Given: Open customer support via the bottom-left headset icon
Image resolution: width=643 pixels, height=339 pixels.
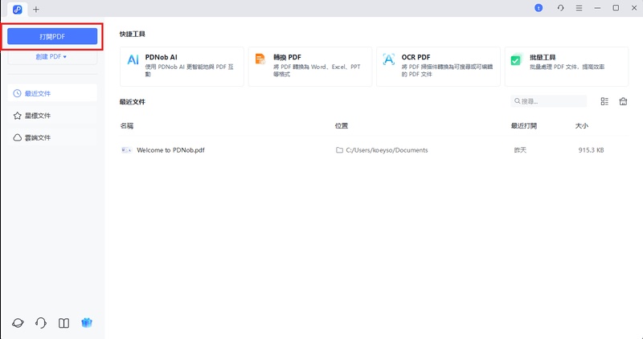Looking at the screenshot, I should click(x=41, y=323).
